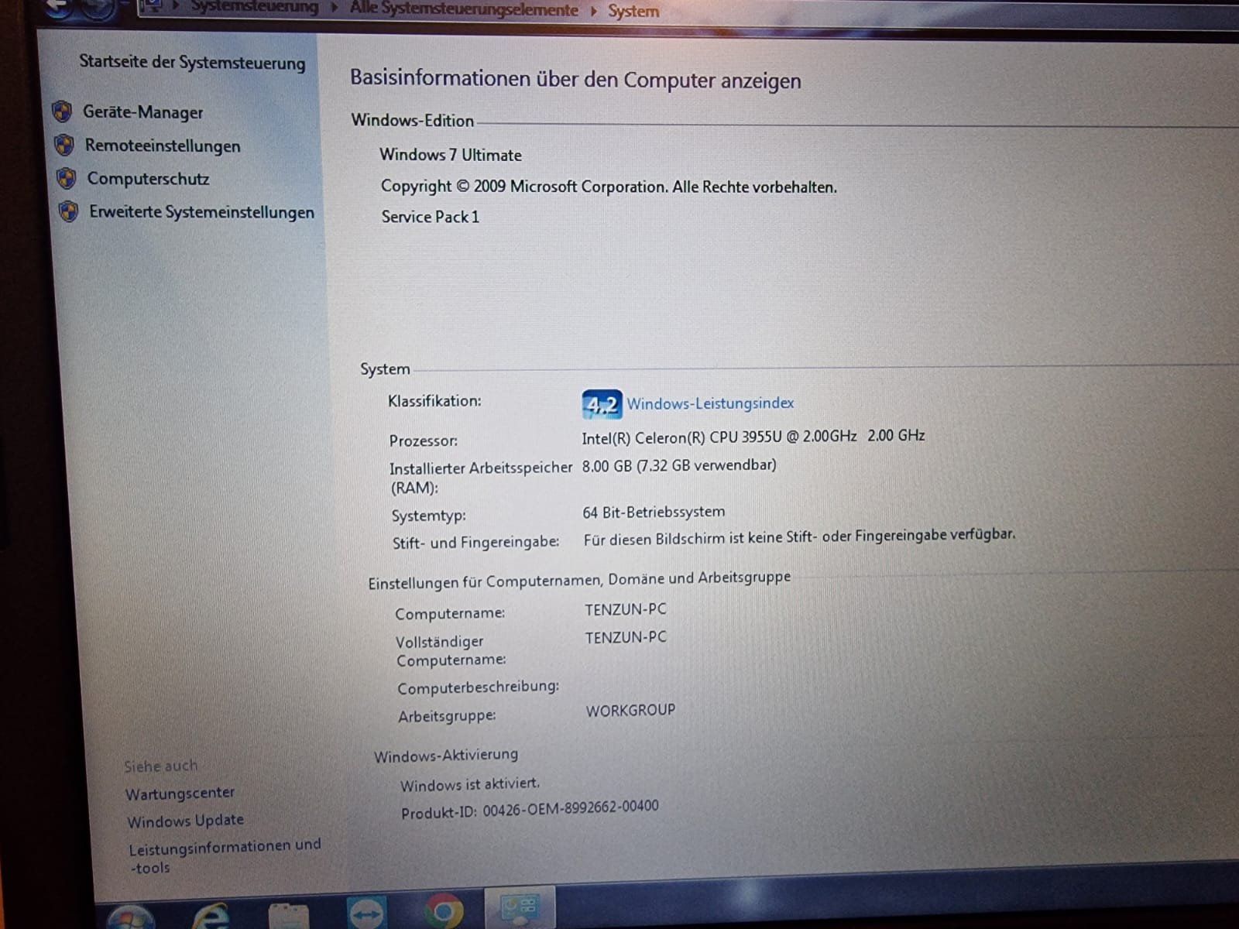Open Erweiterte Systemeinstellungen
The height and width of the screenshot is (929, 1239).
pos(201,212)
